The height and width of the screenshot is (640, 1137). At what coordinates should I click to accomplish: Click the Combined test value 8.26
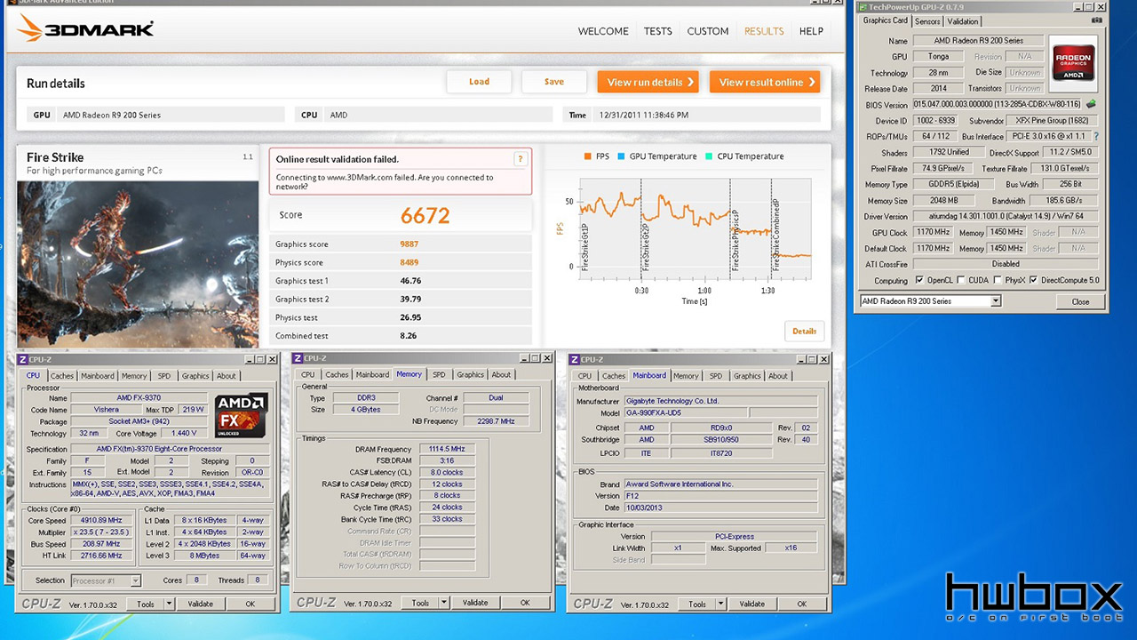[409, 336]
